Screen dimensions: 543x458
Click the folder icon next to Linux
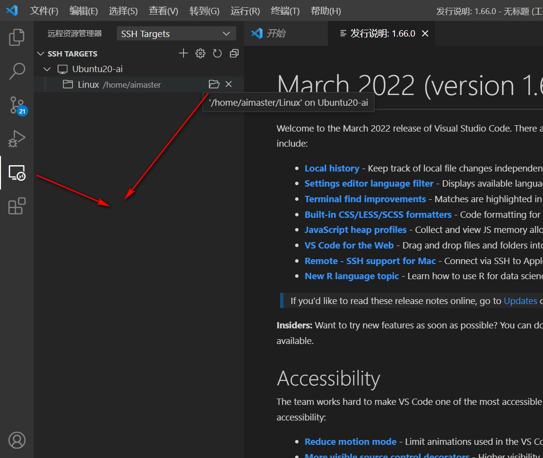(68, 84)
